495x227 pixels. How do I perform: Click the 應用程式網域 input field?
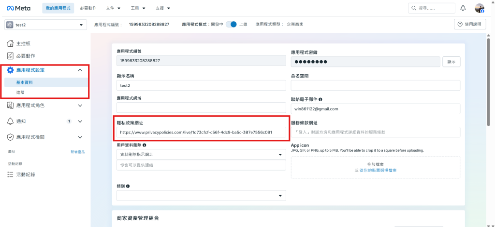tap(201, 107)
